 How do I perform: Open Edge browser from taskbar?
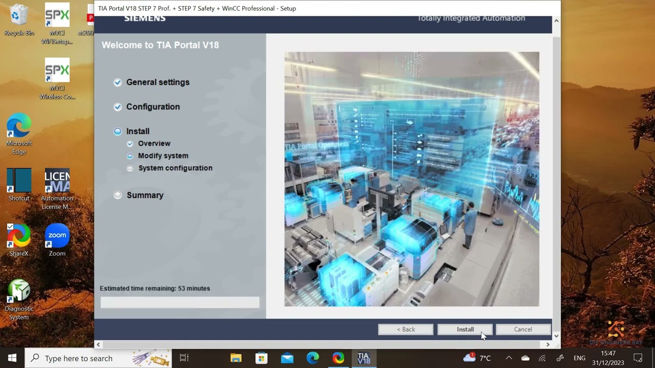[x=313, y=358]
